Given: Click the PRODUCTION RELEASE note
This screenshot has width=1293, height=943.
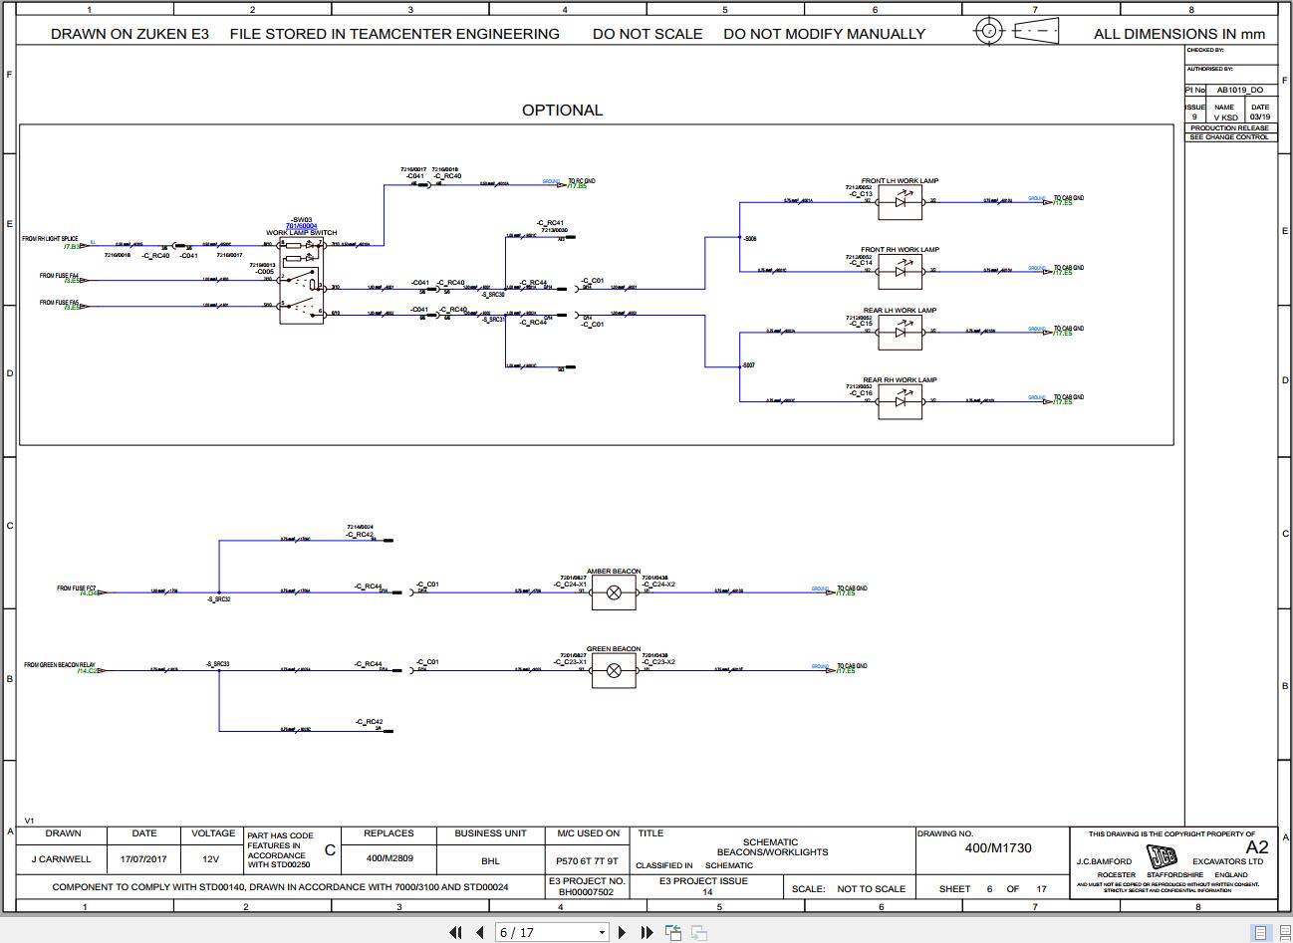Looking at the screenshot, I should [x=1230, y=128].
